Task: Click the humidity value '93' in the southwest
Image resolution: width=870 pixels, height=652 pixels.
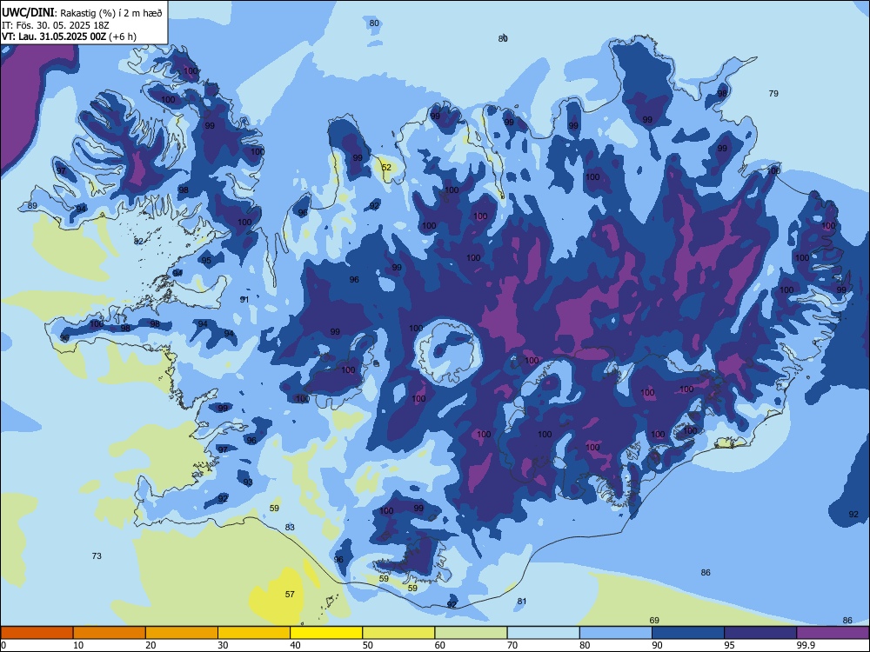Action: point(248,482)
